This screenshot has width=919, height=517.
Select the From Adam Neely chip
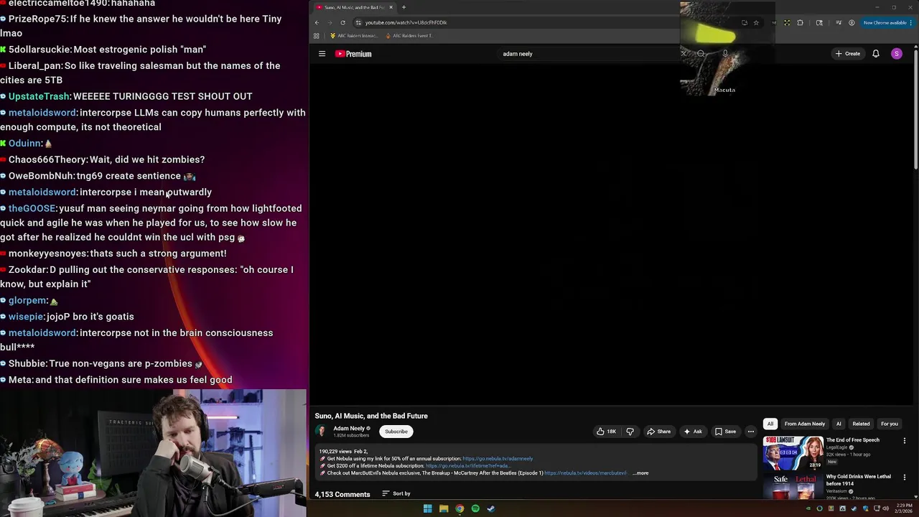pos(805,424)
